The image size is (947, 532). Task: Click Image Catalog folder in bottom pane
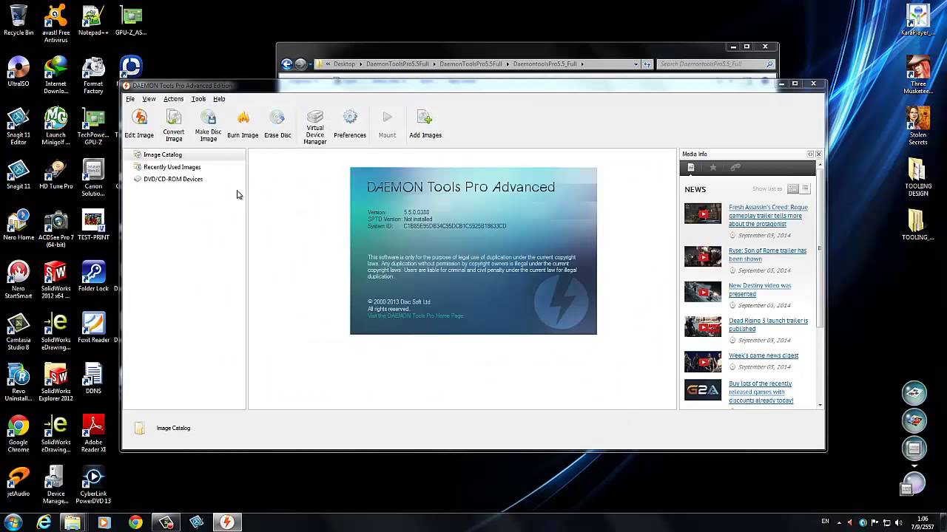(x=163, y=428)
